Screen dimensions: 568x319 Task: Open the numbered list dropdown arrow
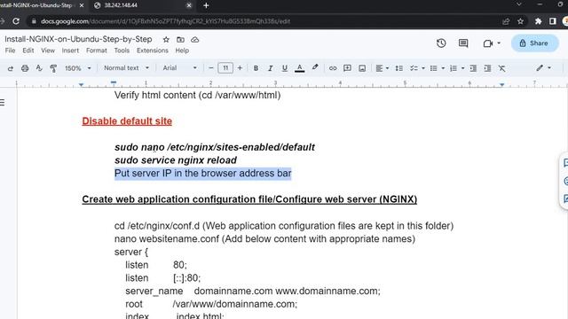click(x=462, y=68)
